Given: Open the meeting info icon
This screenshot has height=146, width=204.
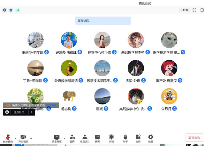Looking at the screenshot, I should pos(4,10).
